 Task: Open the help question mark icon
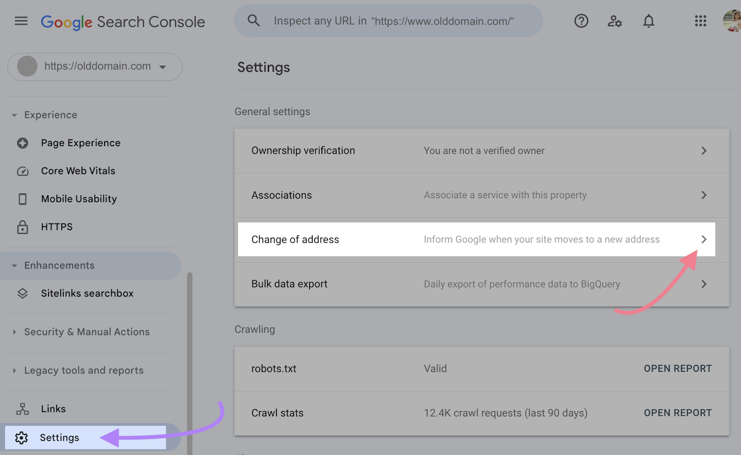click(581, 21)
